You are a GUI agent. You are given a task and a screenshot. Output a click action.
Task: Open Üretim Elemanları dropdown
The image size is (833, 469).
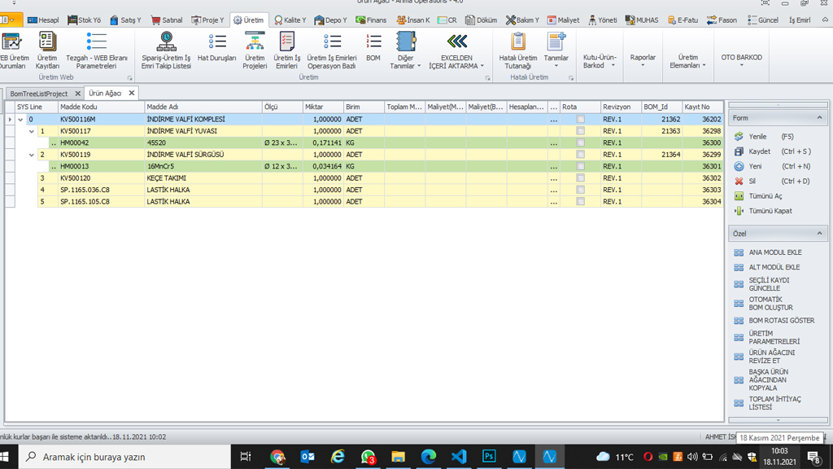point(688,61)
